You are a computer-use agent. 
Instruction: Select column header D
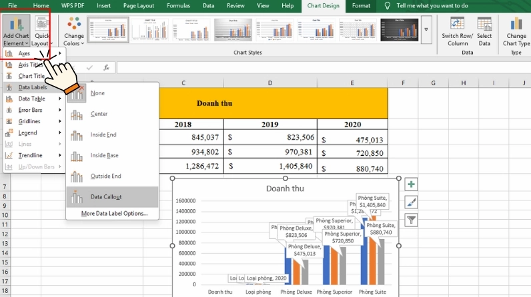(x=270, y=83)
